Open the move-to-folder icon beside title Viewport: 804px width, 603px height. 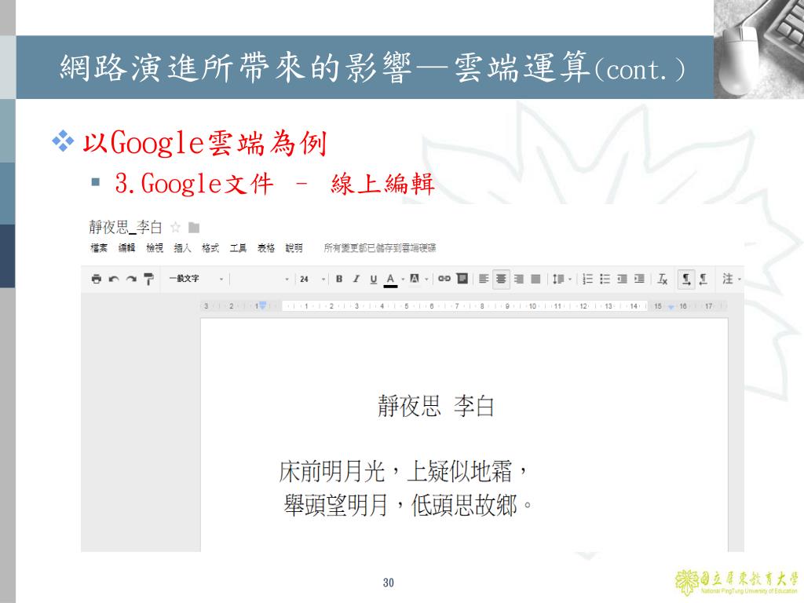194,227
